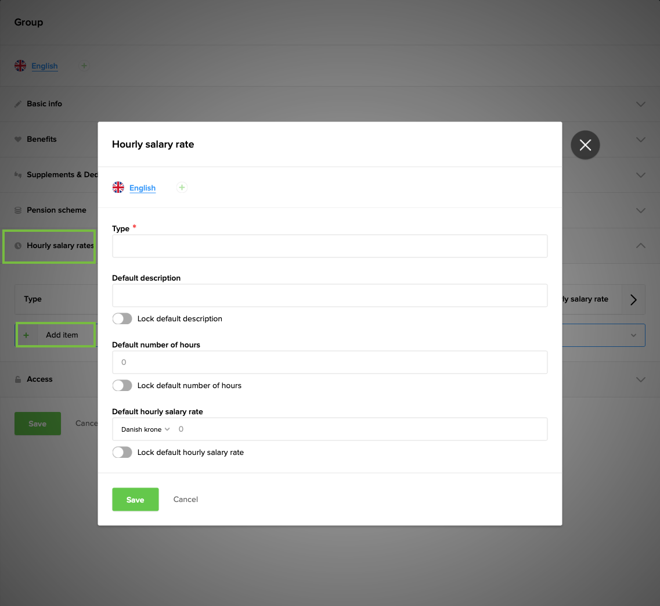This screenshot has width=660, height=606.
Task: Click the icon next to the Access section
Action: [x=19, y=379]
